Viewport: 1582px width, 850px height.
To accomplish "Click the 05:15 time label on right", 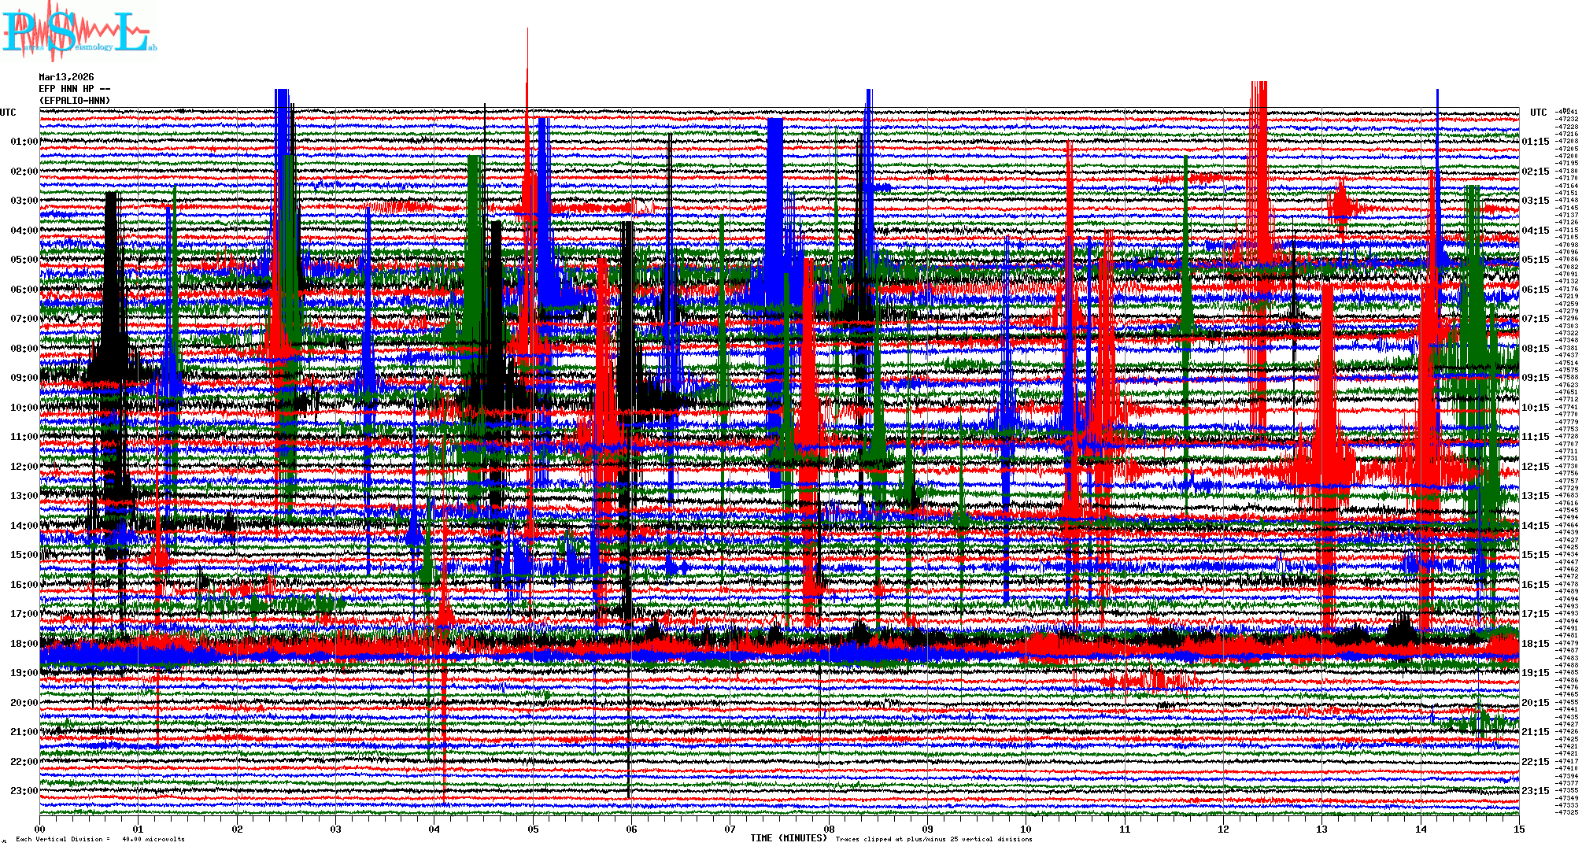I will [x=1535, y=260].
